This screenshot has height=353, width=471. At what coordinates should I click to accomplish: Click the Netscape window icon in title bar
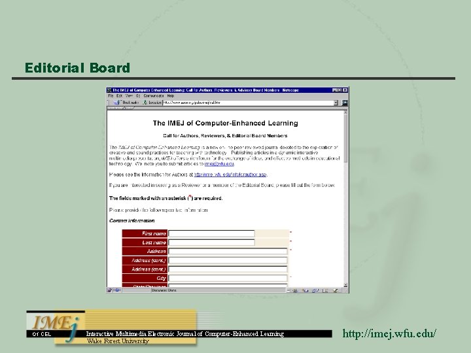click(x=109, y=90)
